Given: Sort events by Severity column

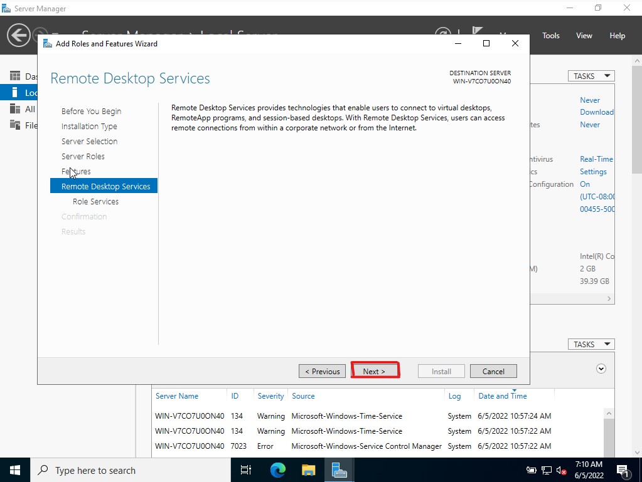Looking at the screenshot, I should point(270,396).
